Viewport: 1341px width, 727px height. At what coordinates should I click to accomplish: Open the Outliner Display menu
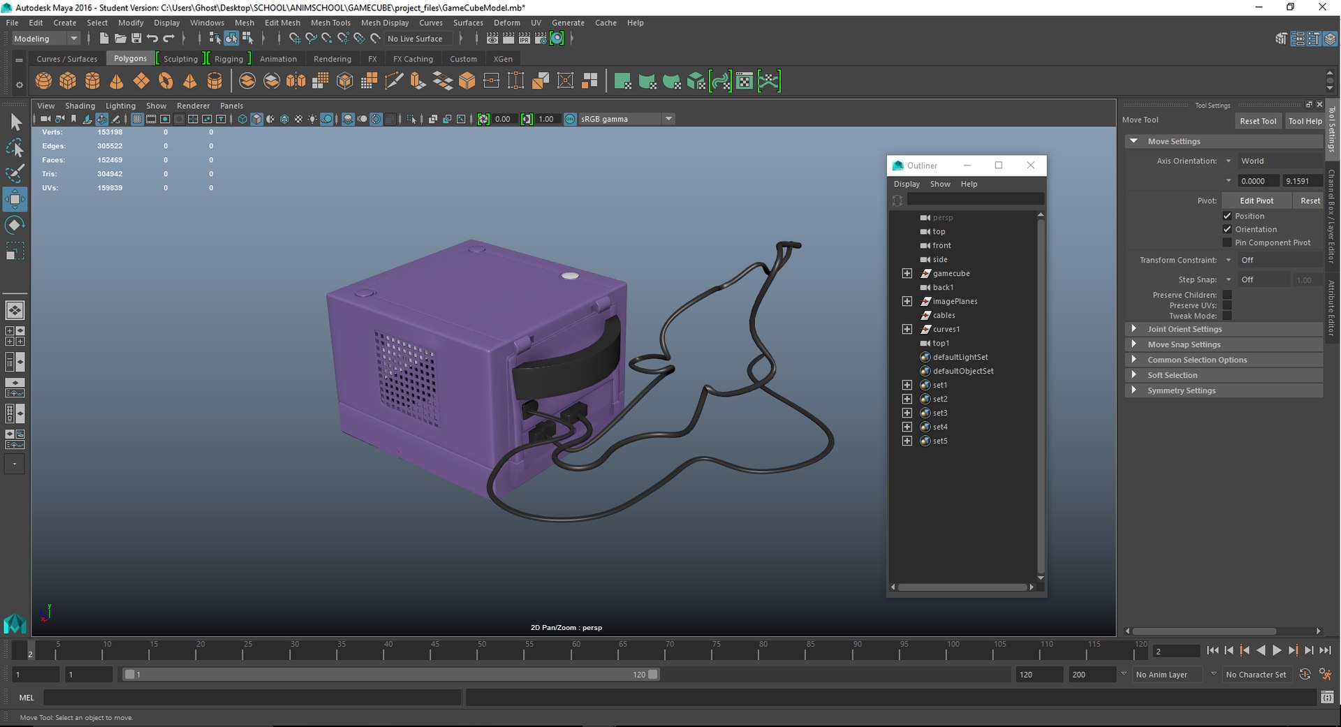907,184
